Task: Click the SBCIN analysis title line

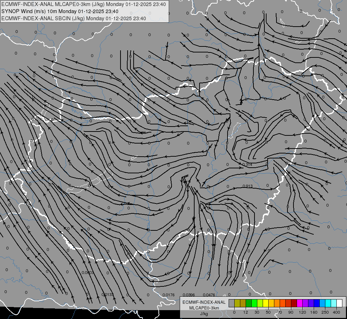Action: pyautogui.click(x=74, y=18)
